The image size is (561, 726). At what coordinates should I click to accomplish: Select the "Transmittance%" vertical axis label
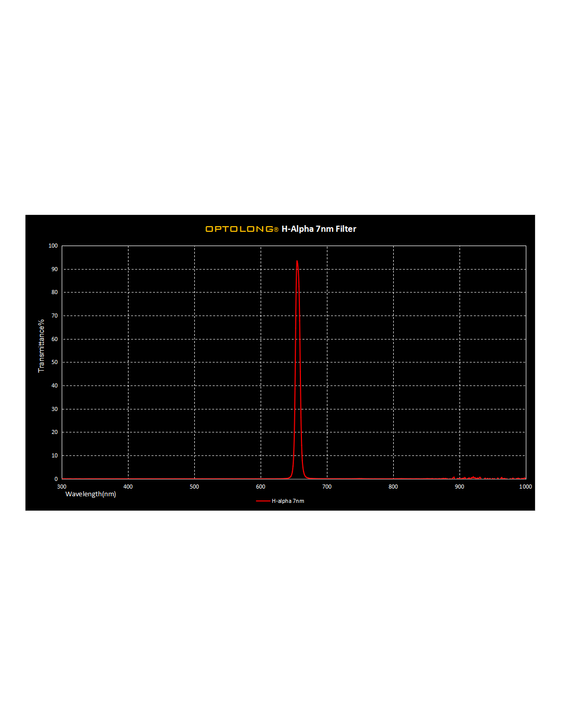tap(41, 346)
